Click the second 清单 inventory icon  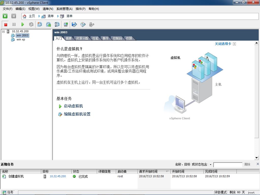click(62, 16)
